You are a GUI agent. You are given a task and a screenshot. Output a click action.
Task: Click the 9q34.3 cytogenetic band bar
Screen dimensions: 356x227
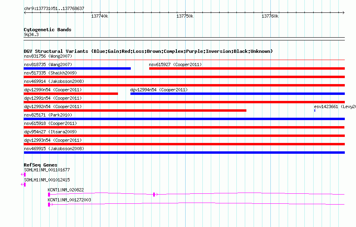click(x=184, y=39)
